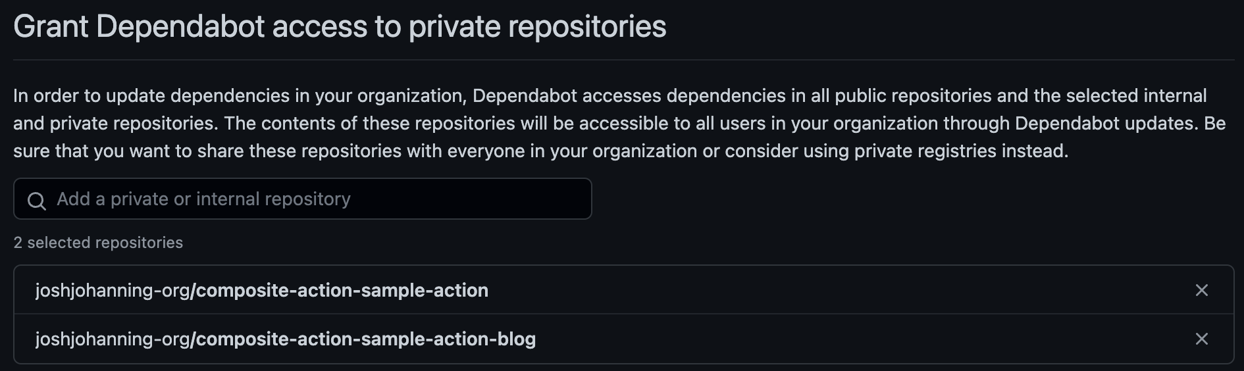Open the composite-action-sample-action-blog repository name
The height and width of the screenshot is (371, 1244).
coord(365,339)
